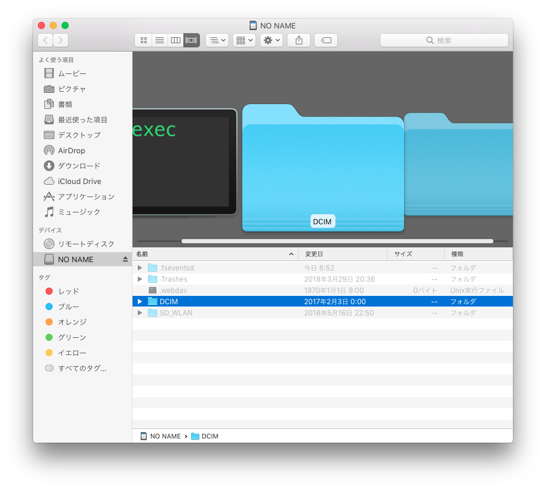Open アプリケーション in the sidebar
The image size is (546, 490).
coord(82,196)
